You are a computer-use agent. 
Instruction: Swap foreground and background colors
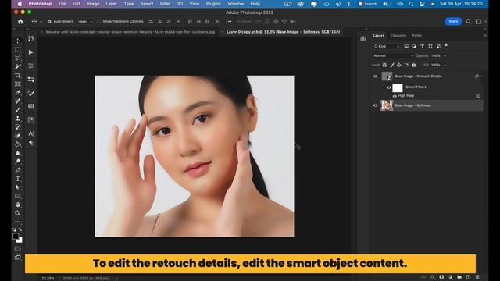20,229
